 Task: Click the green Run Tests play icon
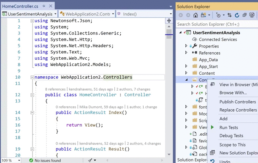[x=212, y=127]
